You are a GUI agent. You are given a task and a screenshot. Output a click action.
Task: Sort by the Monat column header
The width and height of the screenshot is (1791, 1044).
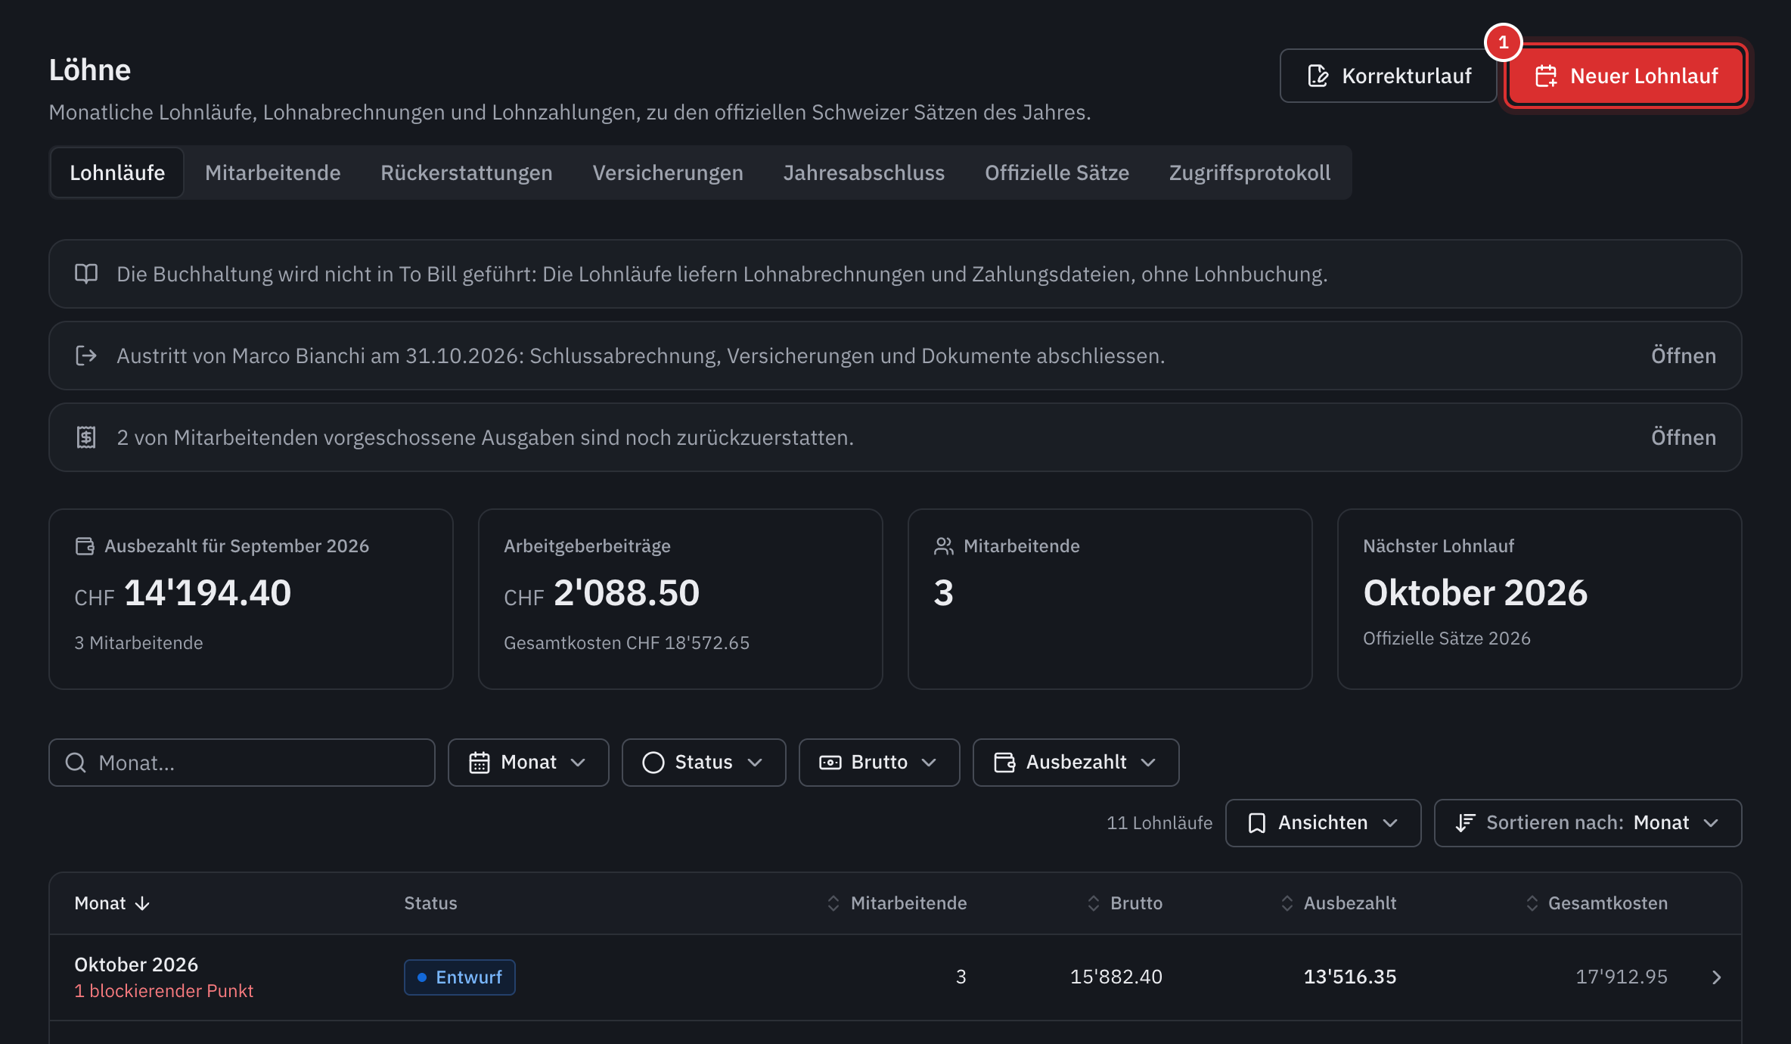(x=112, y=903)
